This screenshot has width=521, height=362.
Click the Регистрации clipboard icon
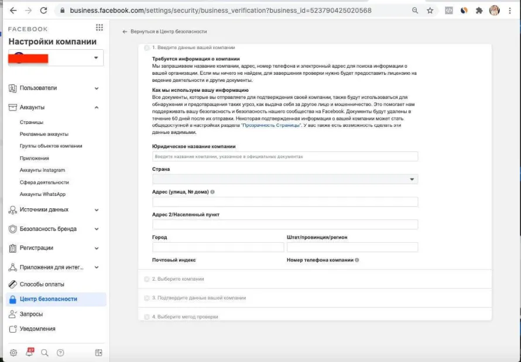pos(13,248)
